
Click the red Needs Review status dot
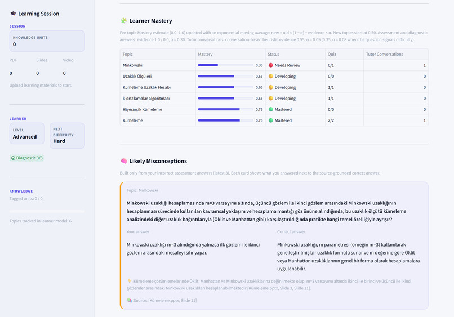point(271,65)
